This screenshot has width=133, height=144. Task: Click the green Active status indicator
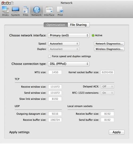click(93, 35)
